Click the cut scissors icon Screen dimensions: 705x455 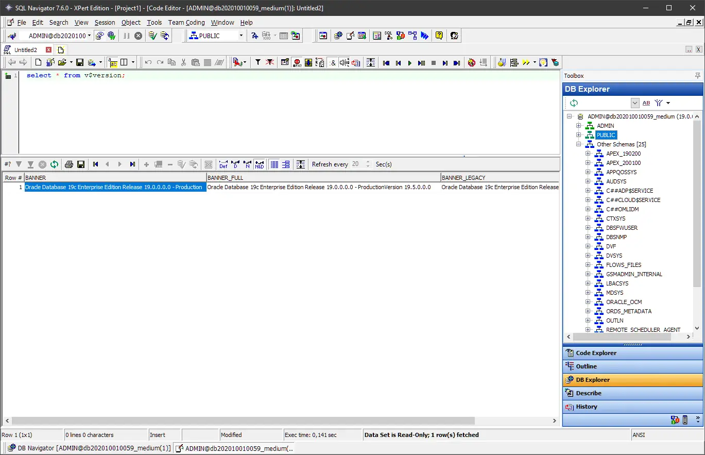click(183, 62)
